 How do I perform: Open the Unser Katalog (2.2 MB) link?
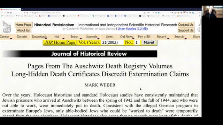133,28
